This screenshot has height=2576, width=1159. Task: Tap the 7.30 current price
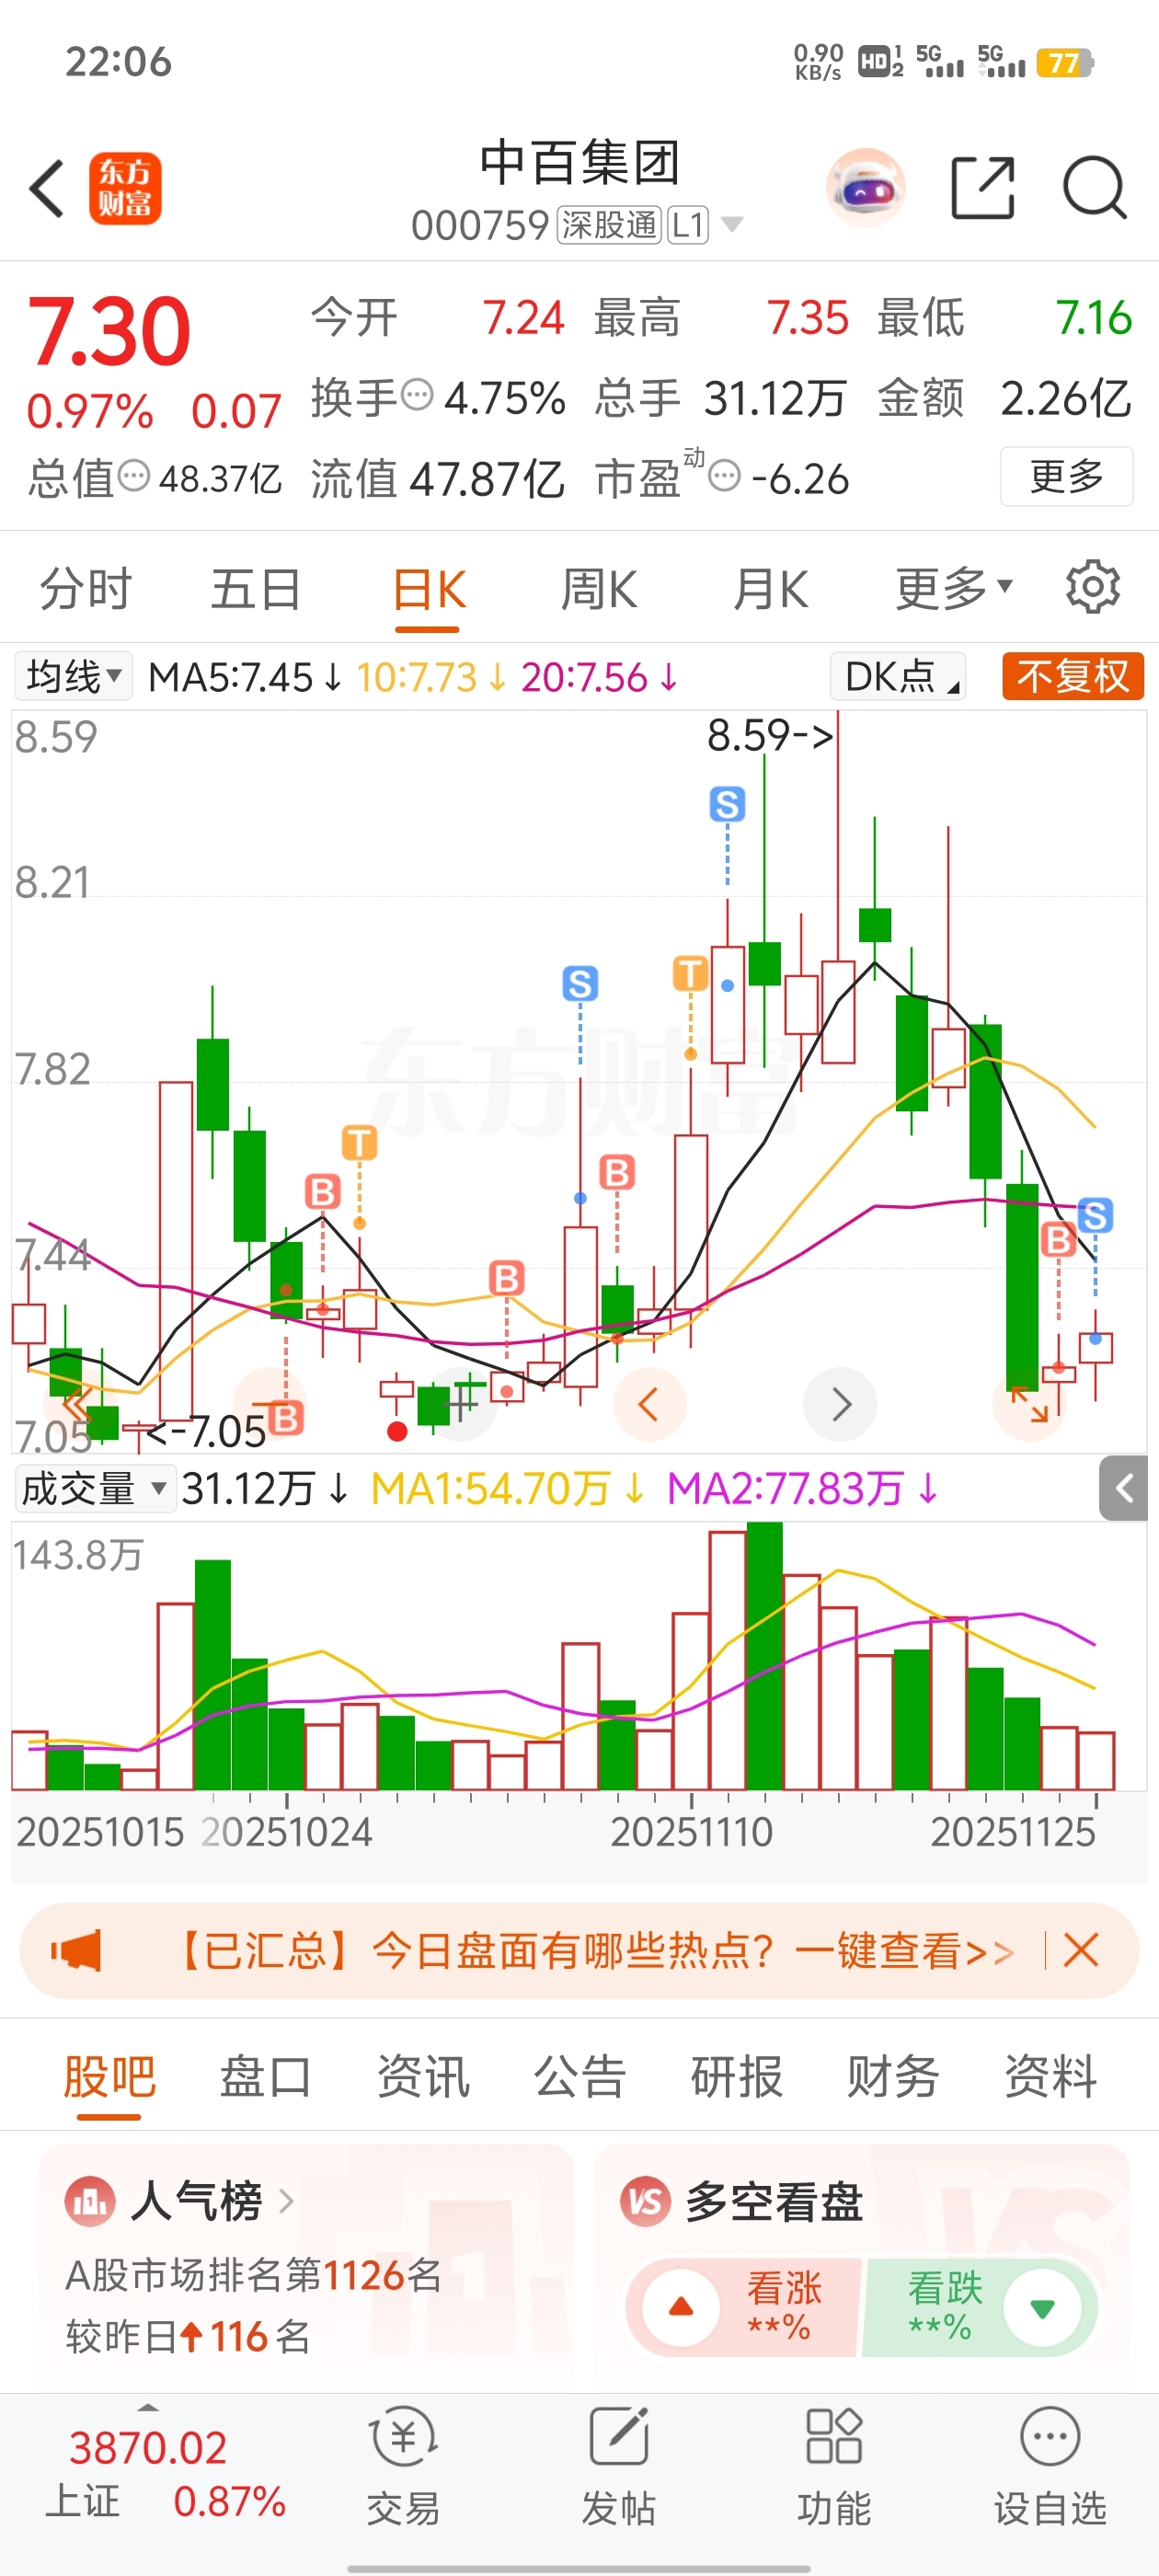pyautogui.click(x=109, y=331)
